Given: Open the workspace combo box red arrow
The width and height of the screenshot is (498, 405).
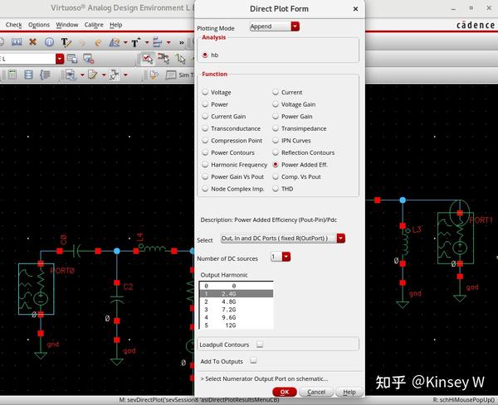Looking at the screenshot, I should pos(60,59).
